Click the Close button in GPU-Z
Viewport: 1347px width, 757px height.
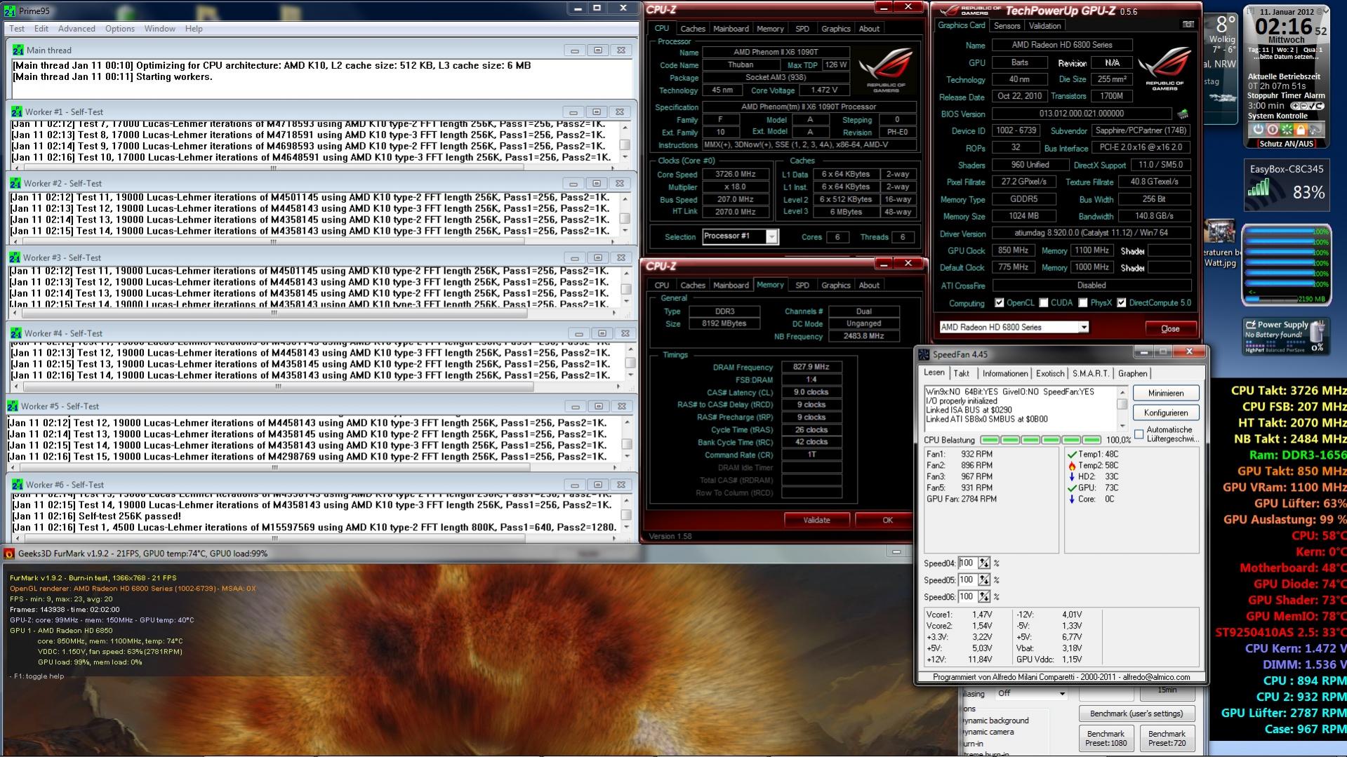pos(1170,329)
